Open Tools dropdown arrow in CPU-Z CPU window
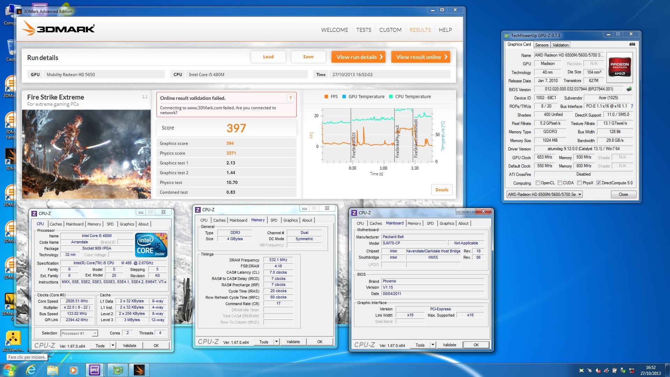Image resolution: width=670 pixels, height=377 pixels. (x=113, y=346)
